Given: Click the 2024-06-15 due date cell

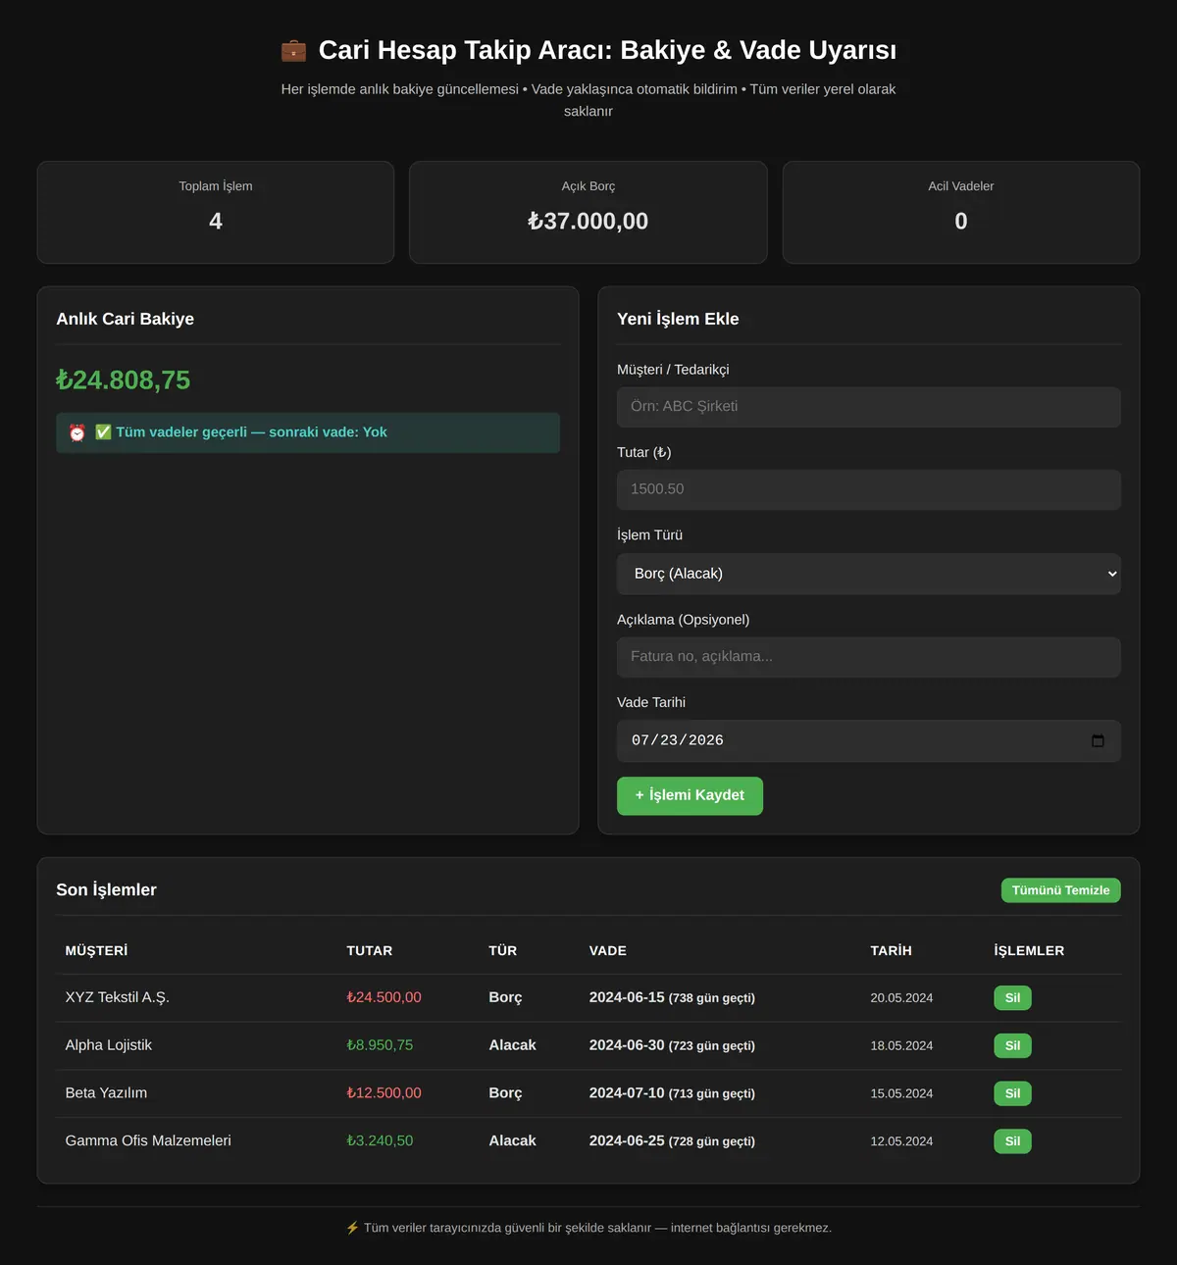Looking at the screenshot, I should (672, 997).
